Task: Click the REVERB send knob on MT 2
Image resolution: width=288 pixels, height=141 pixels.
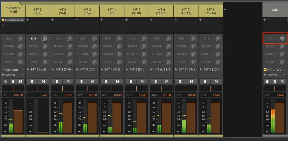Action: pos(70,47)
